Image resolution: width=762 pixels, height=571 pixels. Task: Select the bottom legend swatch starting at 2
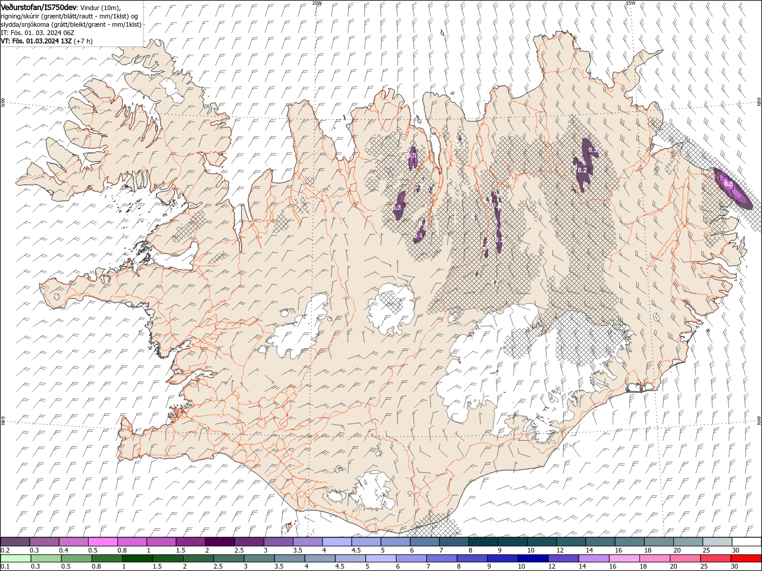(x=198, y=559)
